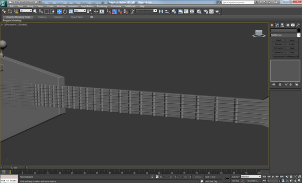This screenshot has height=183, width=302.
Task: Open Render Setup dialog
Action: pyautogui.click(x=206, y=11)
